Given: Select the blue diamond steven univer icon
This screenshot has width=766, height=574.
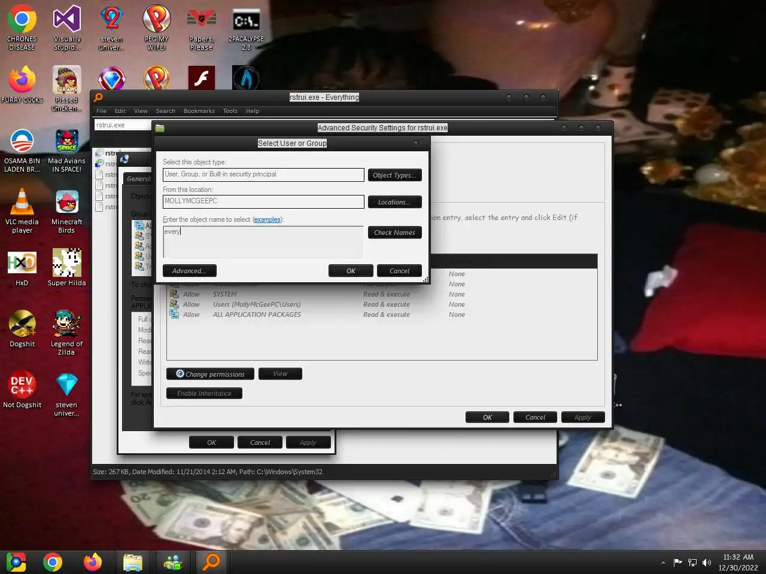Looking at the screenshot, I should tap(67, 394).
